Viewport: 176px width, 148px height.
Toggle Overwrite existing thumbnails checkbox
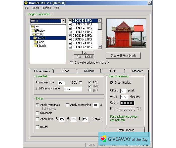[x=72, y=63]
